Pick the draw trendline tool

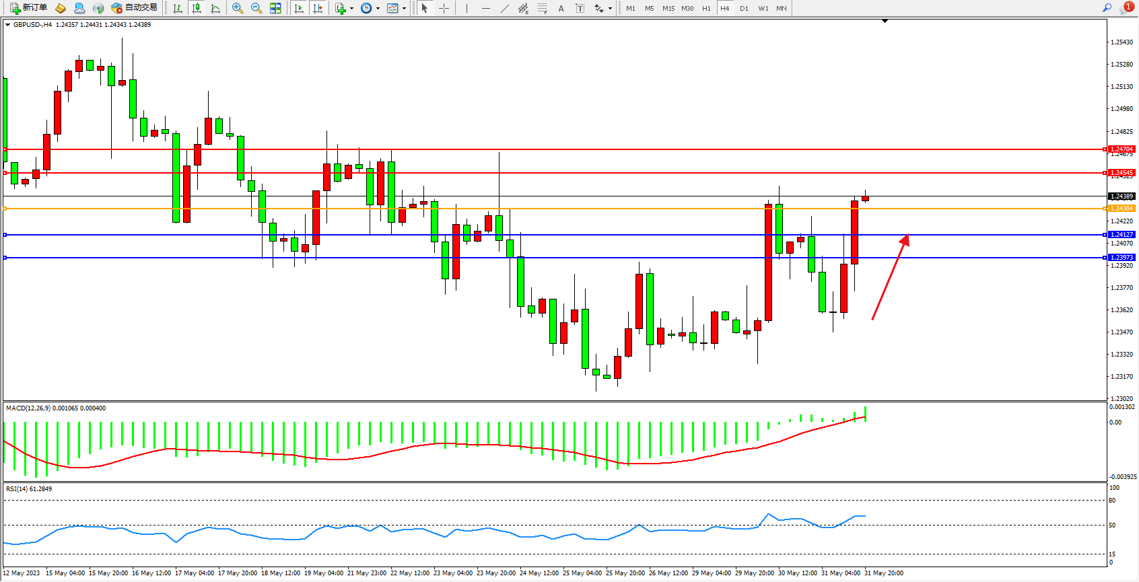pyautogui.click(x=505, y=8)
